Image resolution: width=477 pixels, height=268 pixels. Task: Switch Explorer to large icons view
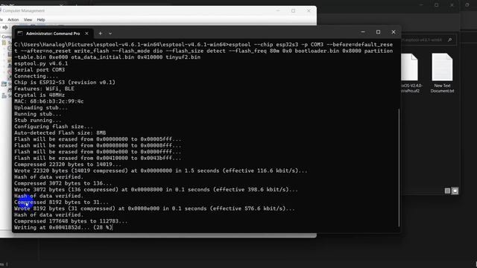coord(455,191)
